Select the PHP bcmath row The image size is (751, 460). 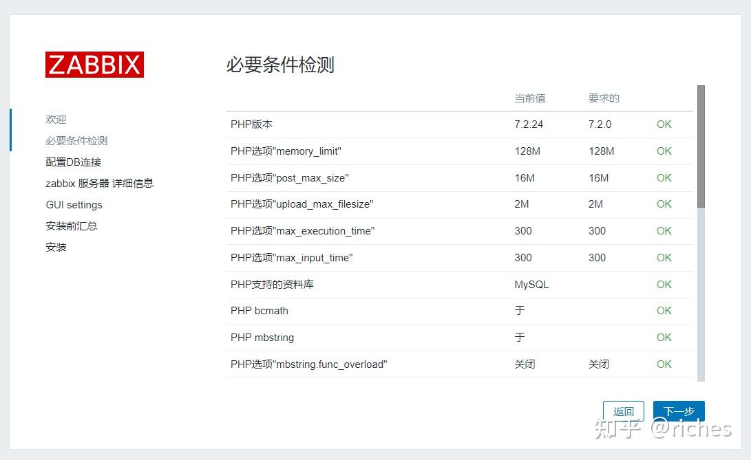click(259, 311)
